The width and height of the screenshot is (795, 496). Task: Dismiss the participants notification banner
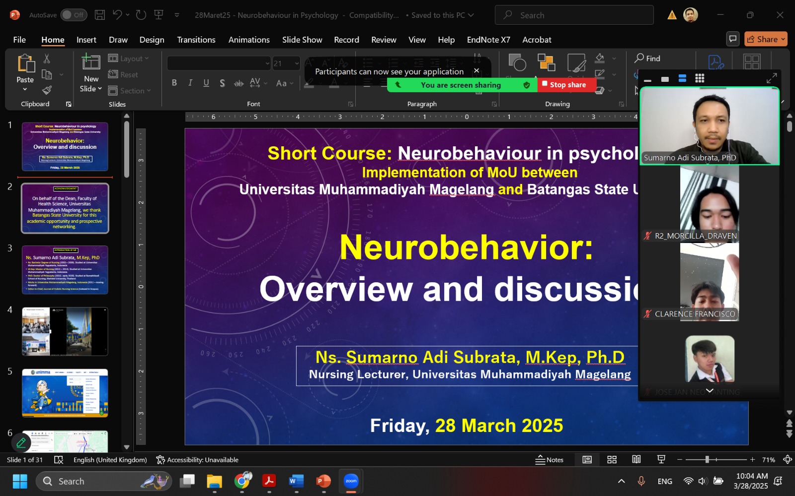[477, 71]
